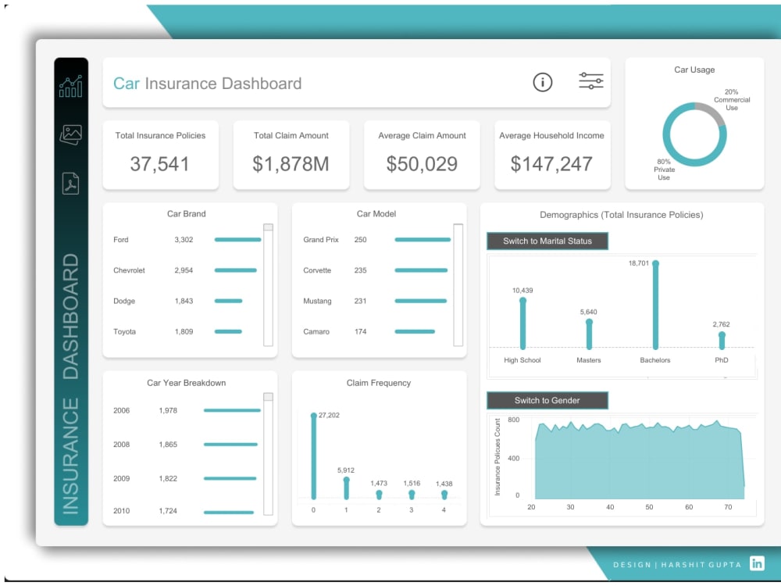Click the PDF export icon in the sidebar
This screenshot has height=586, width=781.
[72, 183]
